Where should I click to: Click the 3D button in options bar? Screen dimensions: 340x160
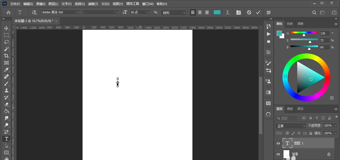(x=268, y=12)
